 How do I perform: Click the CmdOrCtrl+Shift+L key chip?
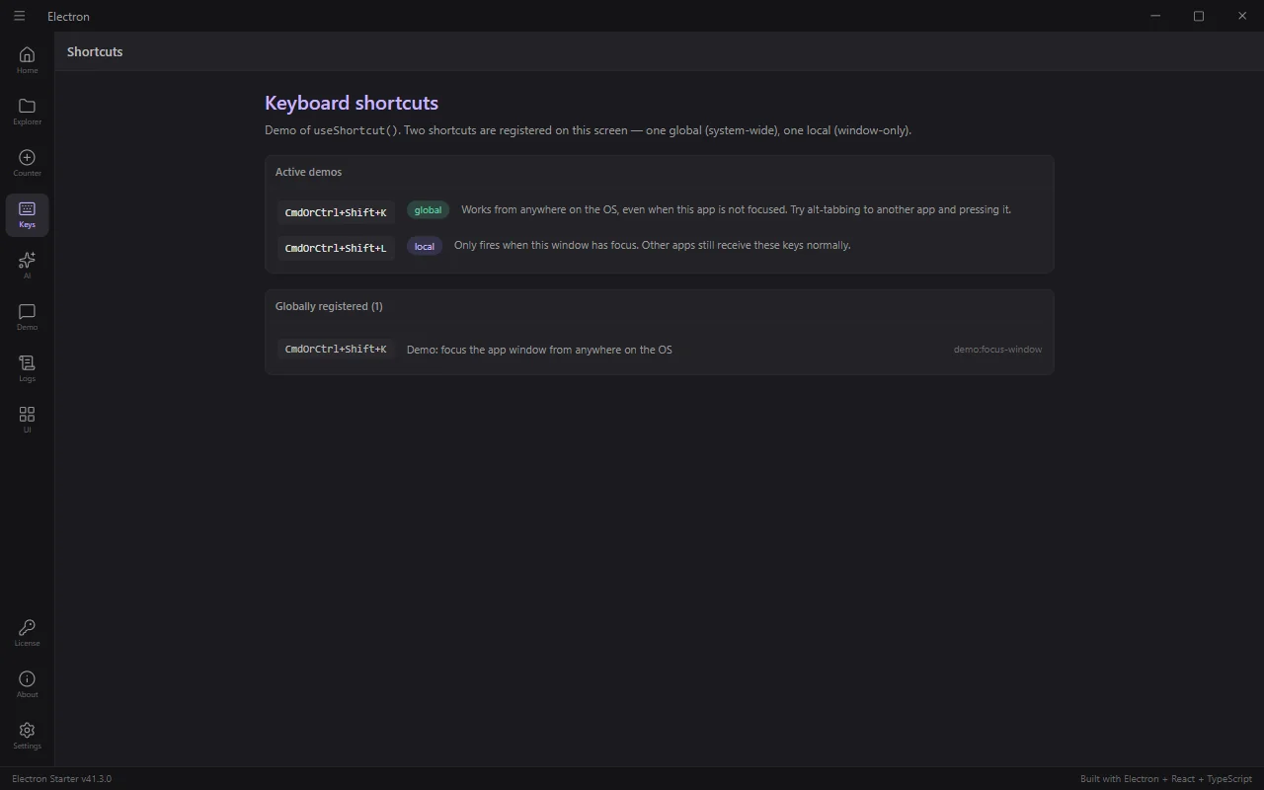(x=336, y=248)
